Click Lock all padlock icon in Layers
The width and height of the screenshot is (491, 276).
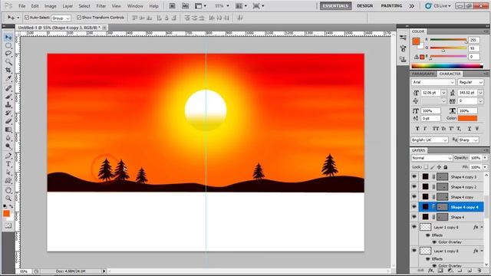pos(446,167)
